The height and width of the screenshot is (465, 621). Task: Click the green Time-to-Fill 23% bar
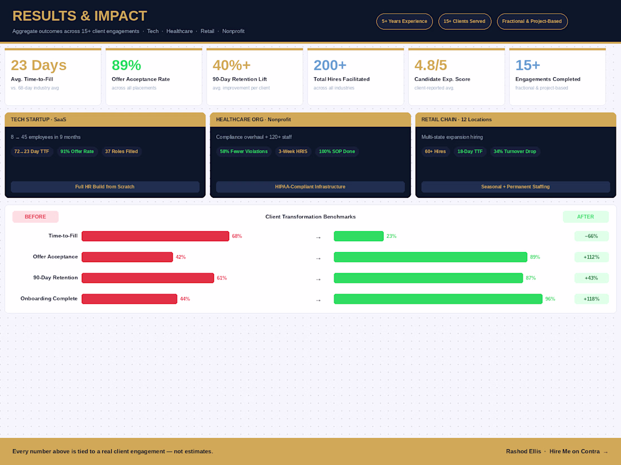[x=358, y=236]
